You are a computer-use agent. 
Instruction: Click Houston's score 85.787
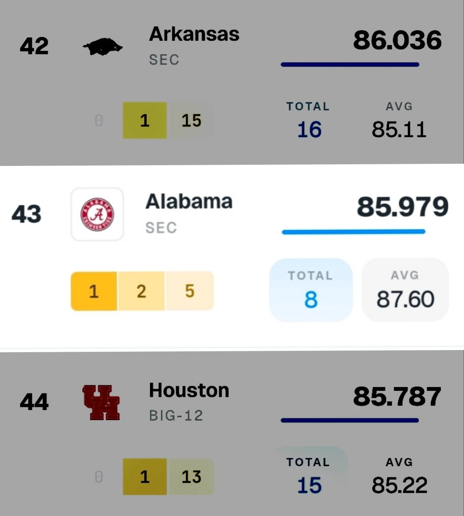pyautogui.click(x=397, y=396)
